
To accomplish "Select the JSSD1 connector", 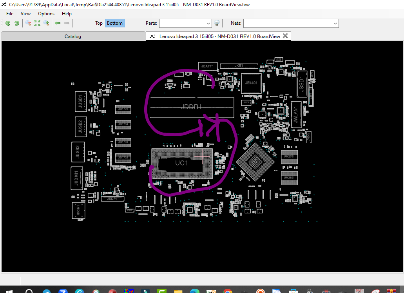I will tap(302, 84).
